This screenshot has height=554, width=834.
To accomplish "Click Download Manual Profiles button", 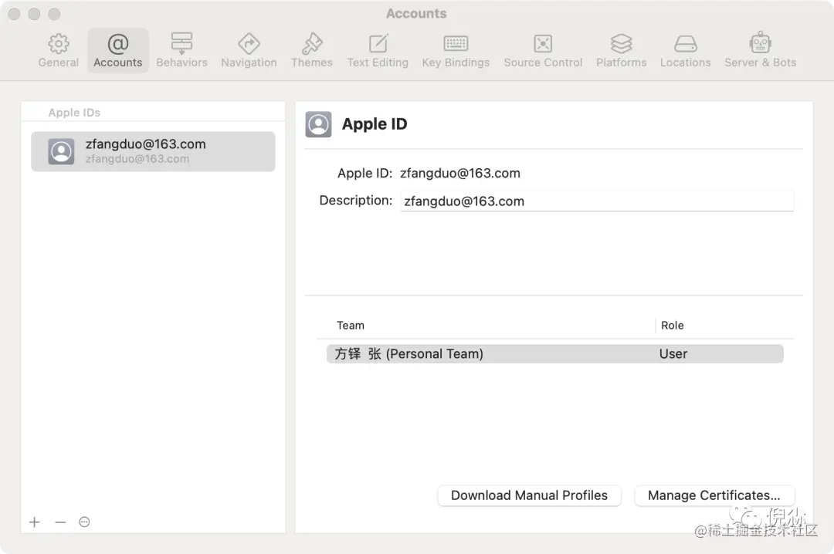I will (529, 495).
